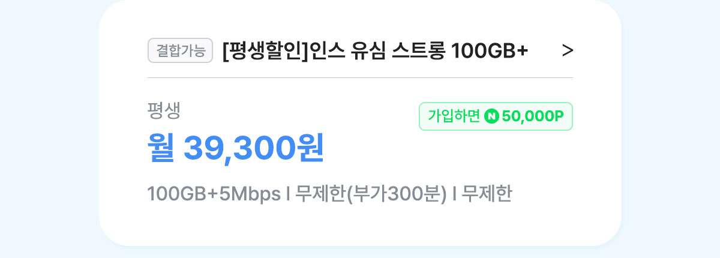Open the [평생할인]인스 유심 스트롱 100GB+ title

pos(375,51)
